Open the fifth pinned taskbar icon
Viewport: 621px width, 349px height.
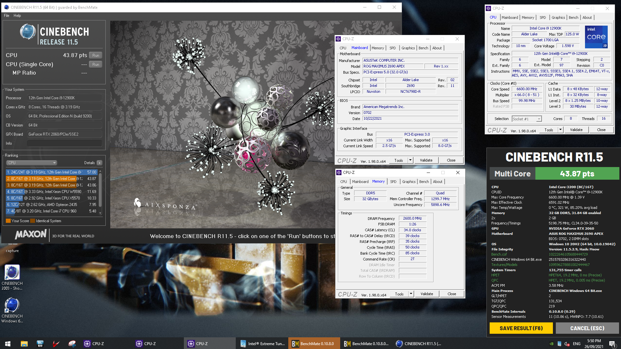pos(72,343)
